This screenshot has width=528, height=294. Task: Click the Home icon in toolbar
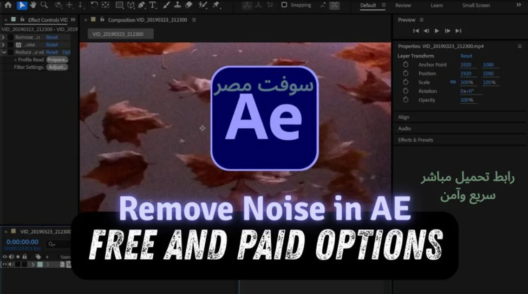point(8,5)
